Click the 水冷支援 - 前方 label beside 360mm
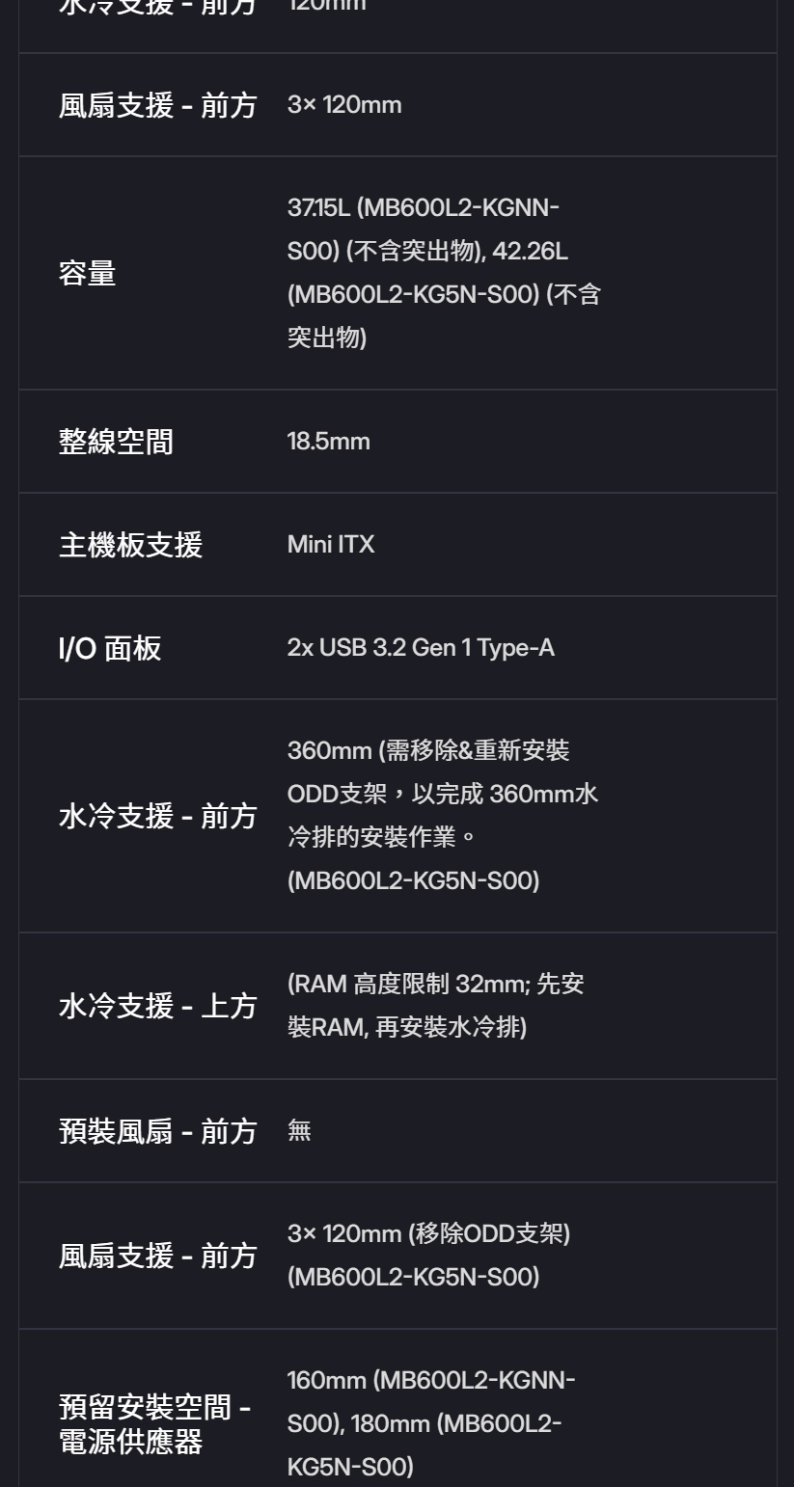 pyautogui.click(x=158, y=816)
